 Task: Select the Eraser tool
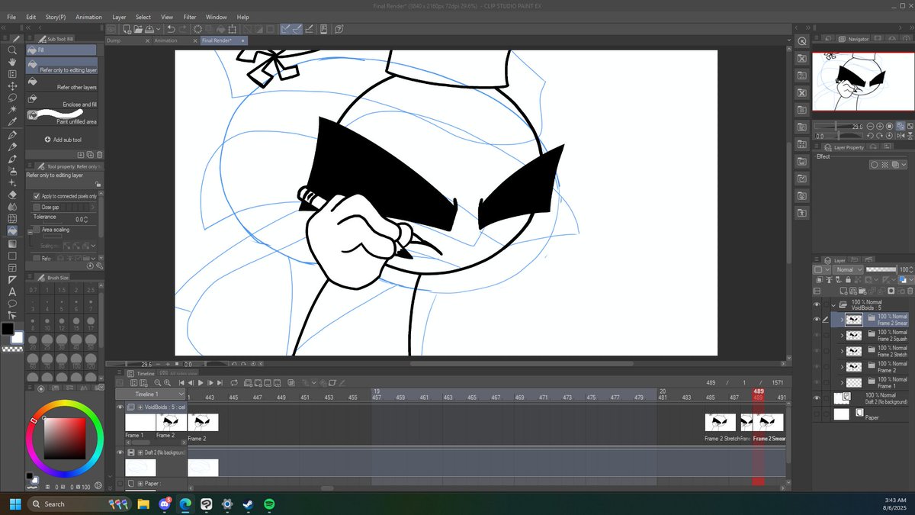pyautogui.click(x=12, y=193)
